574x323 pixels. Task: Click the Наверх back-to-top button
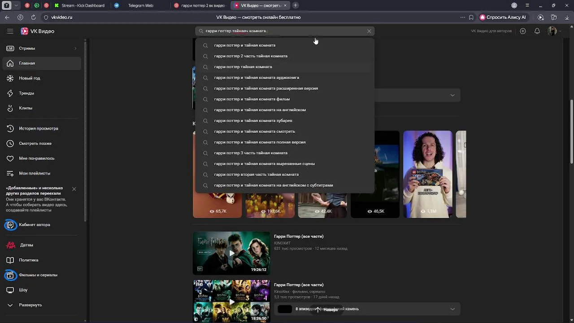[327, 310]
